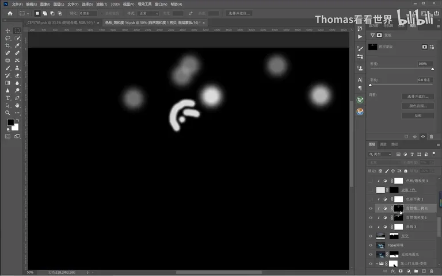Hide the 曲线 3 layer
This screenshot has width=442, height=276.
tap(371, 227)
